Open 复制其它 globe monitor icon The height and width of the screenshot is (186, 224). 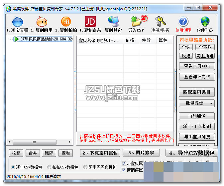pyautogui.click(x=113, y=22)
